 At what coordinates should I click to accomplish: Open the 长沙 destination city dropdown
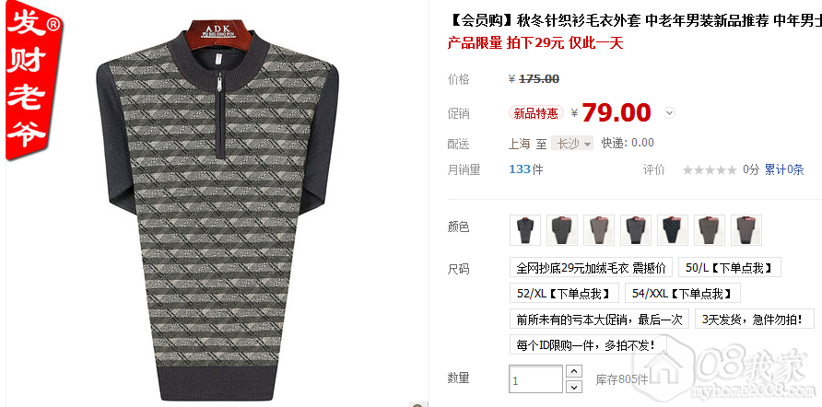click(x=572, y=143)
